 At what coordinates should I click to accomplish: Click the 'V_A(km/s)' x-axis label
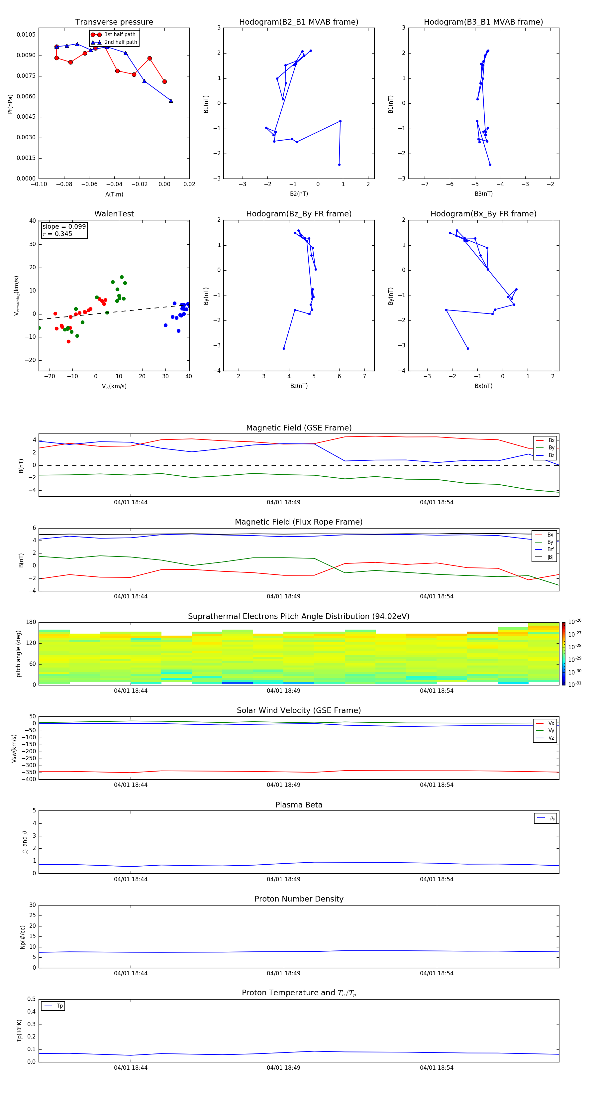pos(114,386)
